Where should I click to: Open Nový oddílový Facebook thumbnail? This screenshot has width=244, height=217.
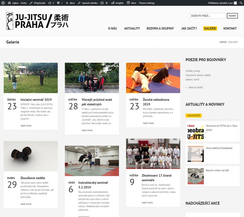196,154
